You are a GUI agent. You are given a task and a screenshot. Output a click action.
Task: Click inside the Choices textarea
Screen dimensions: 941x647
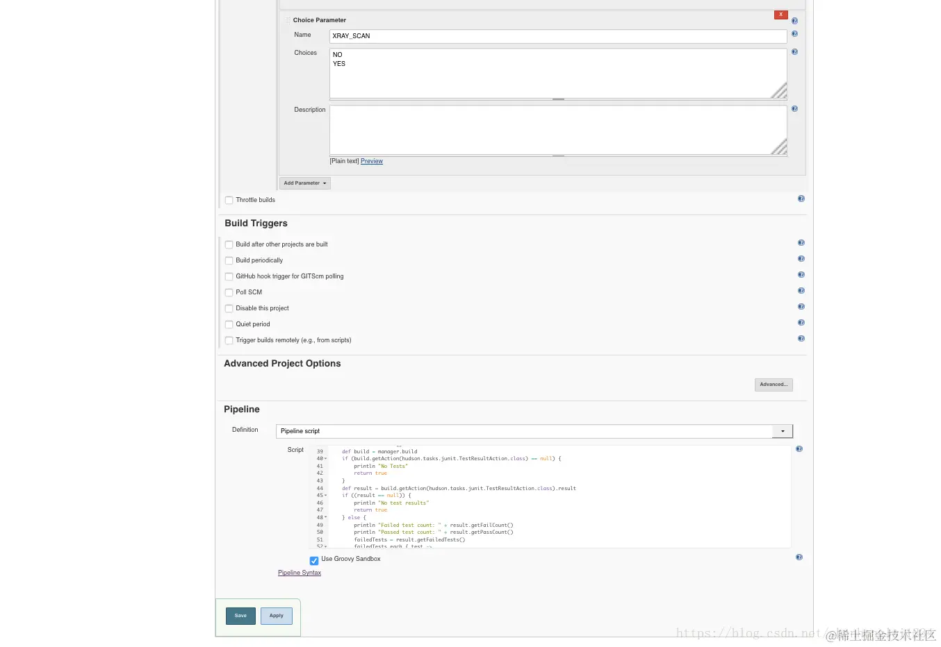558,73
